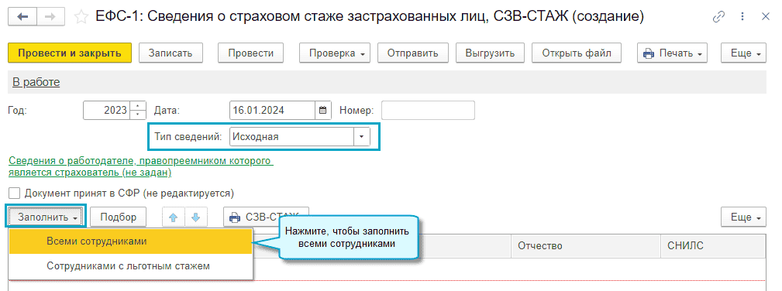Image resolution: width=782 pixels, height=291 pixels.
Task: Move row down with blue down arrow
Action: coord(195,217)
